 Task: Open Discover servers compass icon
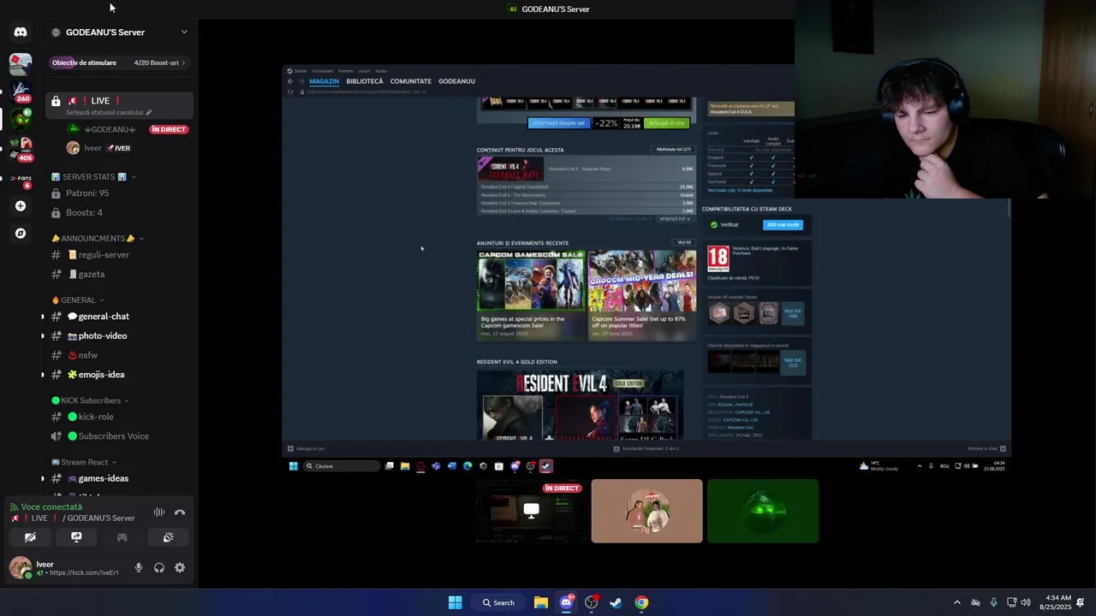(21, 233)
